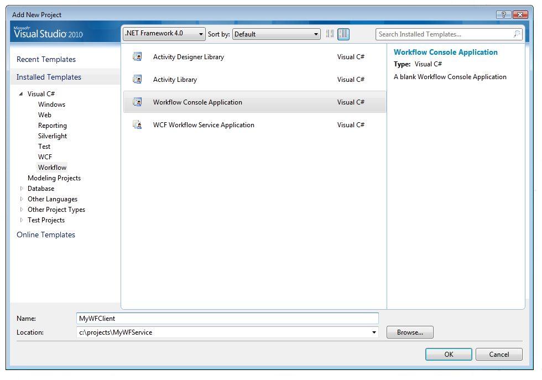This screenshot has height=380, width=542.
Task: Close the Add New Project dialog
Action: tap(520, 14)
